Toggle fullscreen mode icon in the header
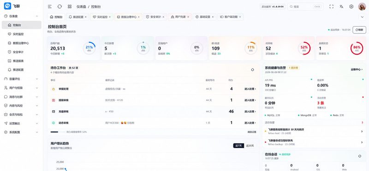The height and width of the screenshot is (171, 369). (331, 6)
